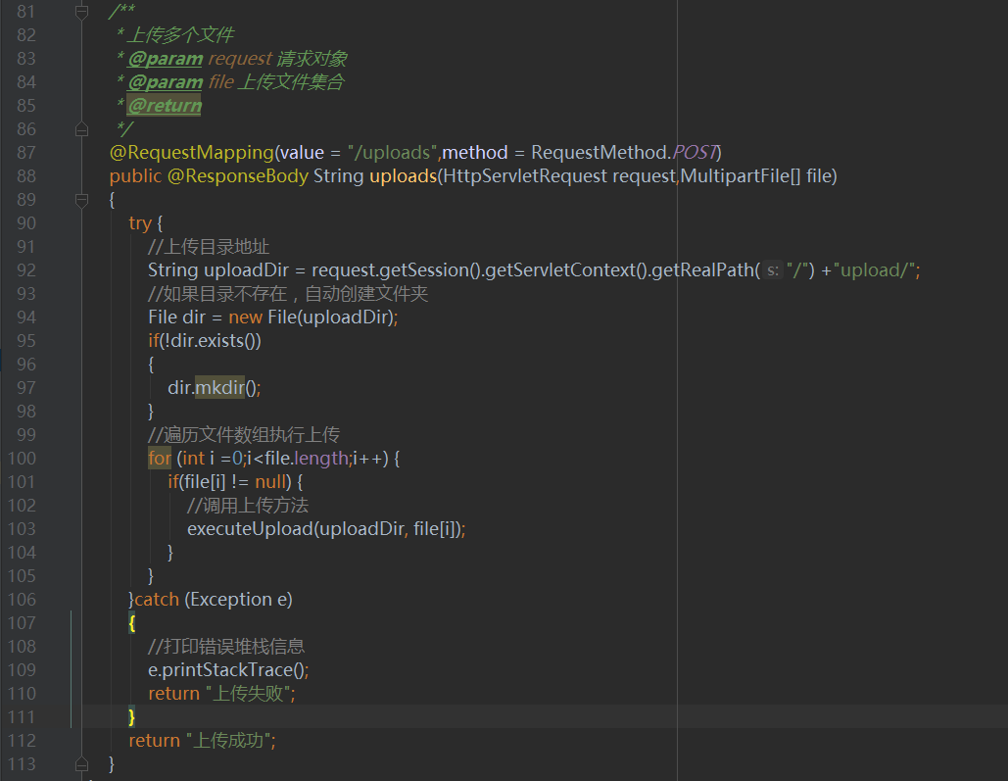This screenshot has width=1008, height=781.
Task: Click line number 92 in the gutter
Action: (x=26, y=270)
